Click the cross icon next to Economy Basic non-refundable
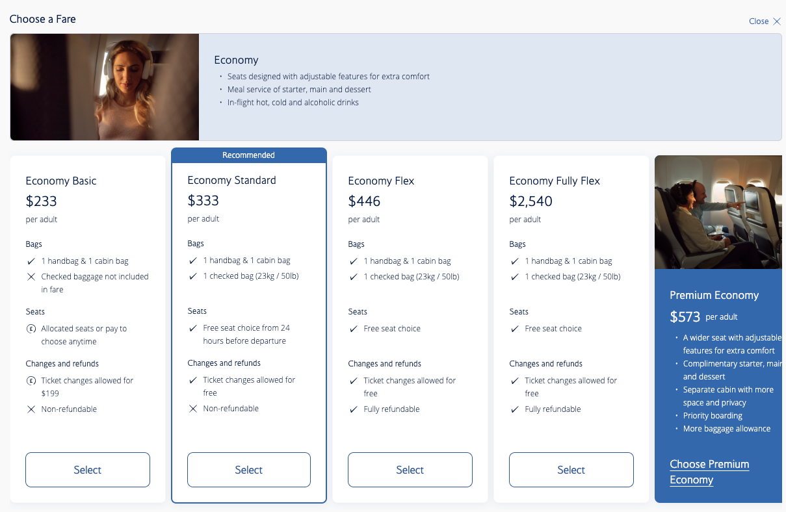786x512 pixels. pos(31,409)
